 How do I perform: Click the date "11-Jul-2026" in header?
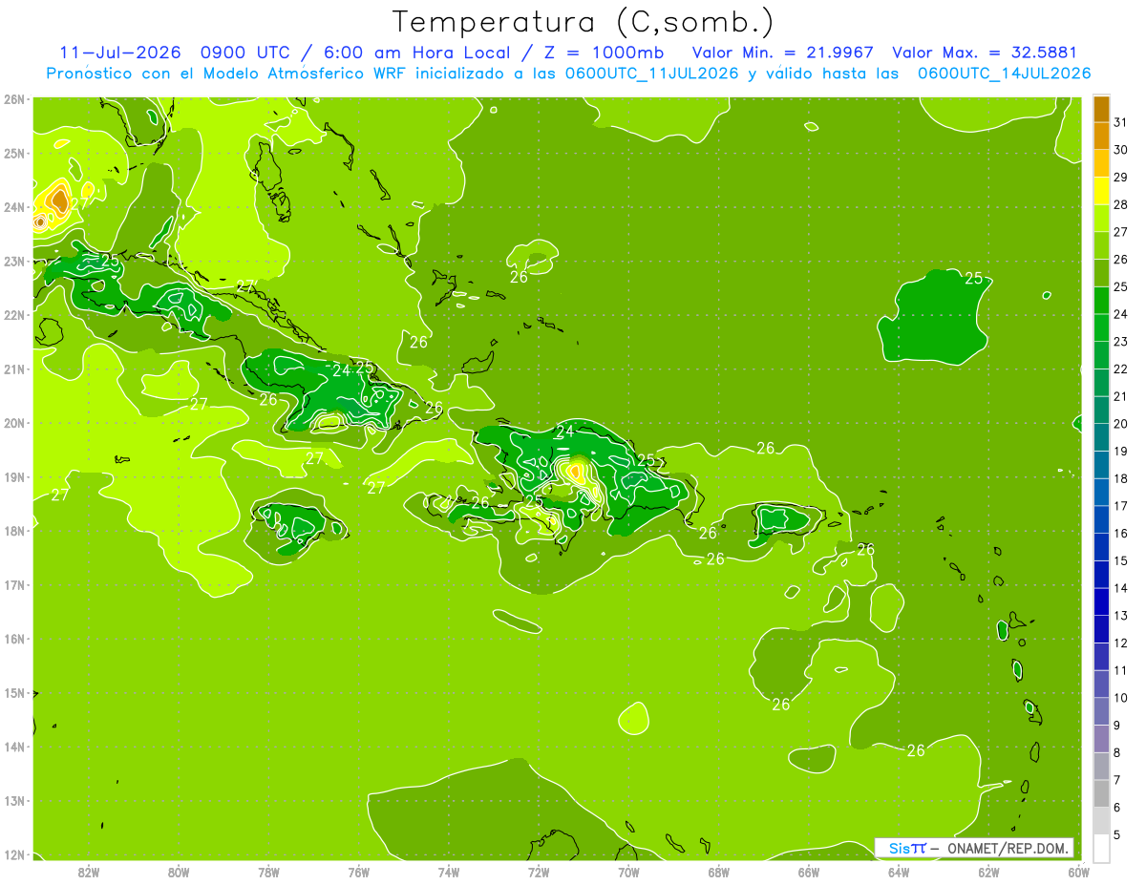pyautogui.click(x=120, y=53)
